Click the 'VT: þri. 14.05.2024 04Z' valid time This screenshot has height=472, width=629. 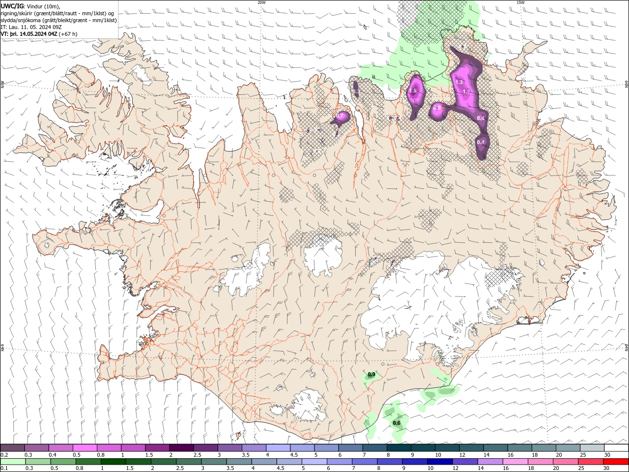pos(29,34)
